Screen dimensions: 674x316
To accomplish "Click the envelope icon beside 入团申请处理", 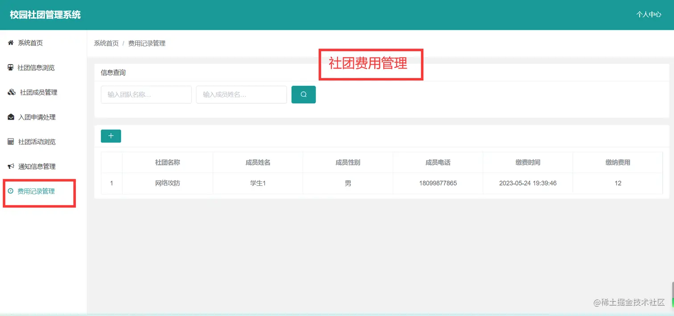I will click(11, 117).
